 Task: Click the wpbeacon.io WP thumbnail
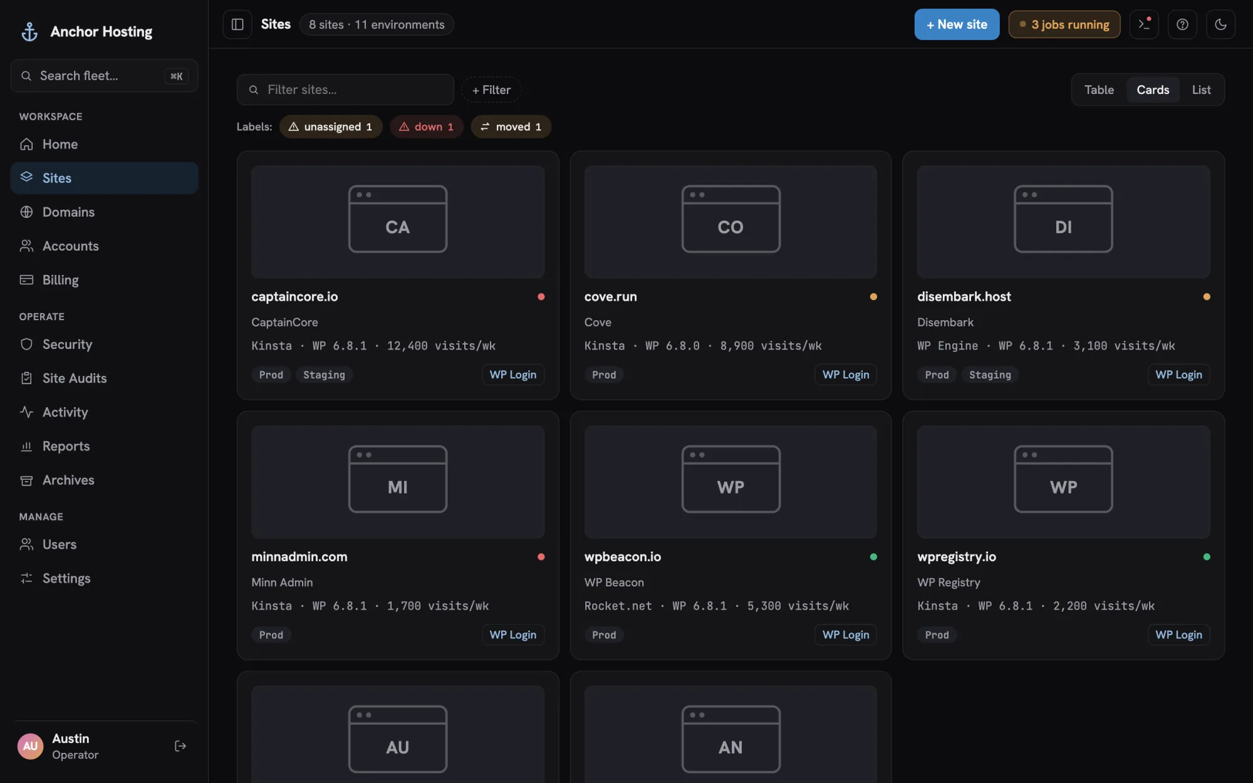(x=730, y=482)
